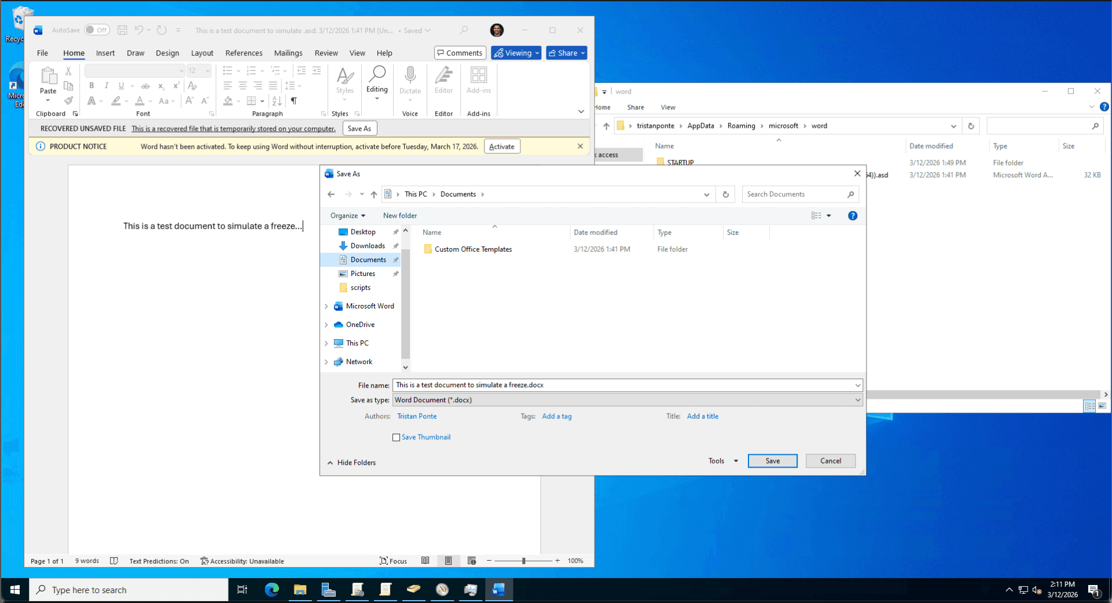
Task: Click the Format Painter brush icon
Action: (x=68, y=101)
